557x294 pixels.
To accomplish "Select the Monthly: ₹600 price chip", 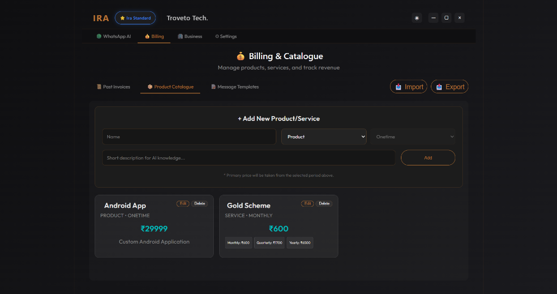I will tap(238, 242).
